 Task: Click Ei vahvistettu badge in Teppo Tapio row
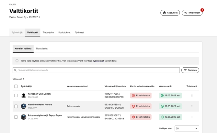pos(141,117)
